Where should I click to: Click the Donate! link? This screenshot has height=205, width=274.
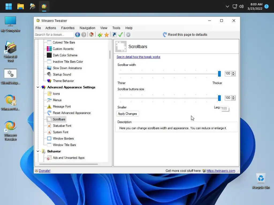point(45,171)
